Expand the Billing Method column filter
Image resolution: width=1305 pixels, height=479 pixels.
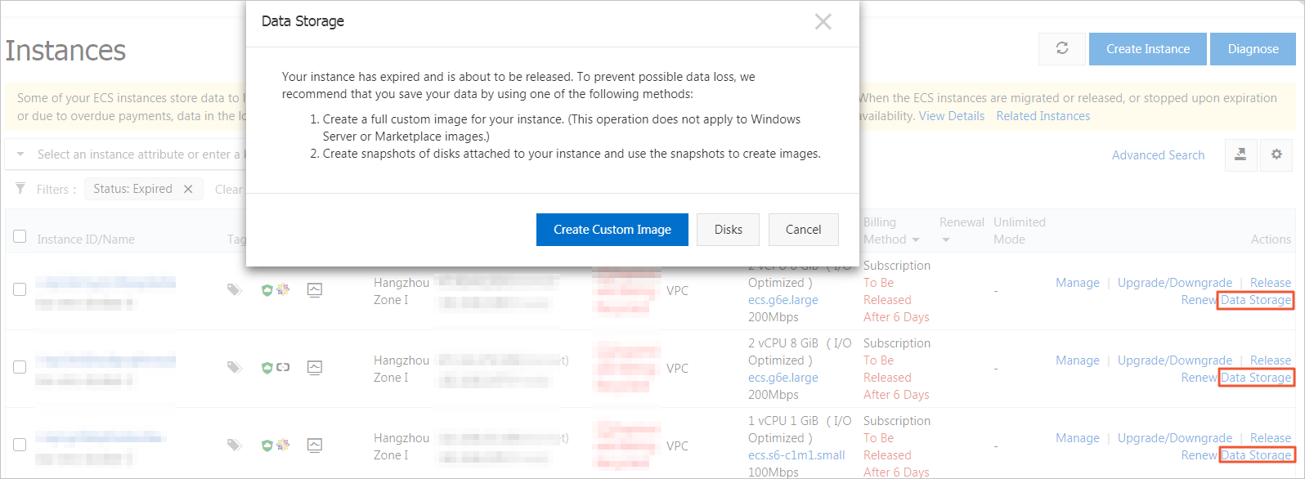(x=916, y=240)
